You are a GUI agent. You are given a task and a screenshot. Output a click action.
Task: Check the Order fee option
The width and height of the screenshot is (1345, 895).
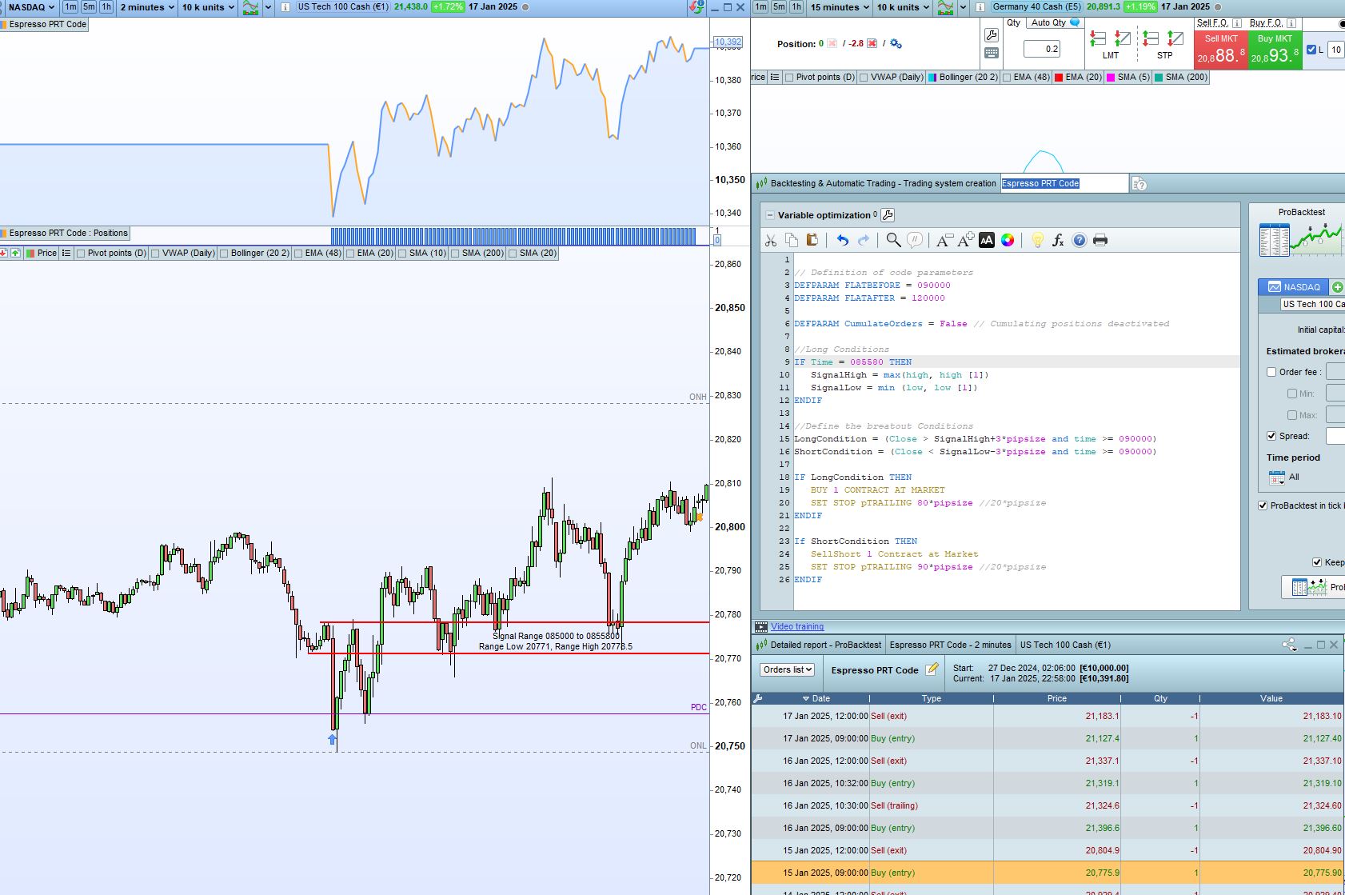click(1271, 372)
